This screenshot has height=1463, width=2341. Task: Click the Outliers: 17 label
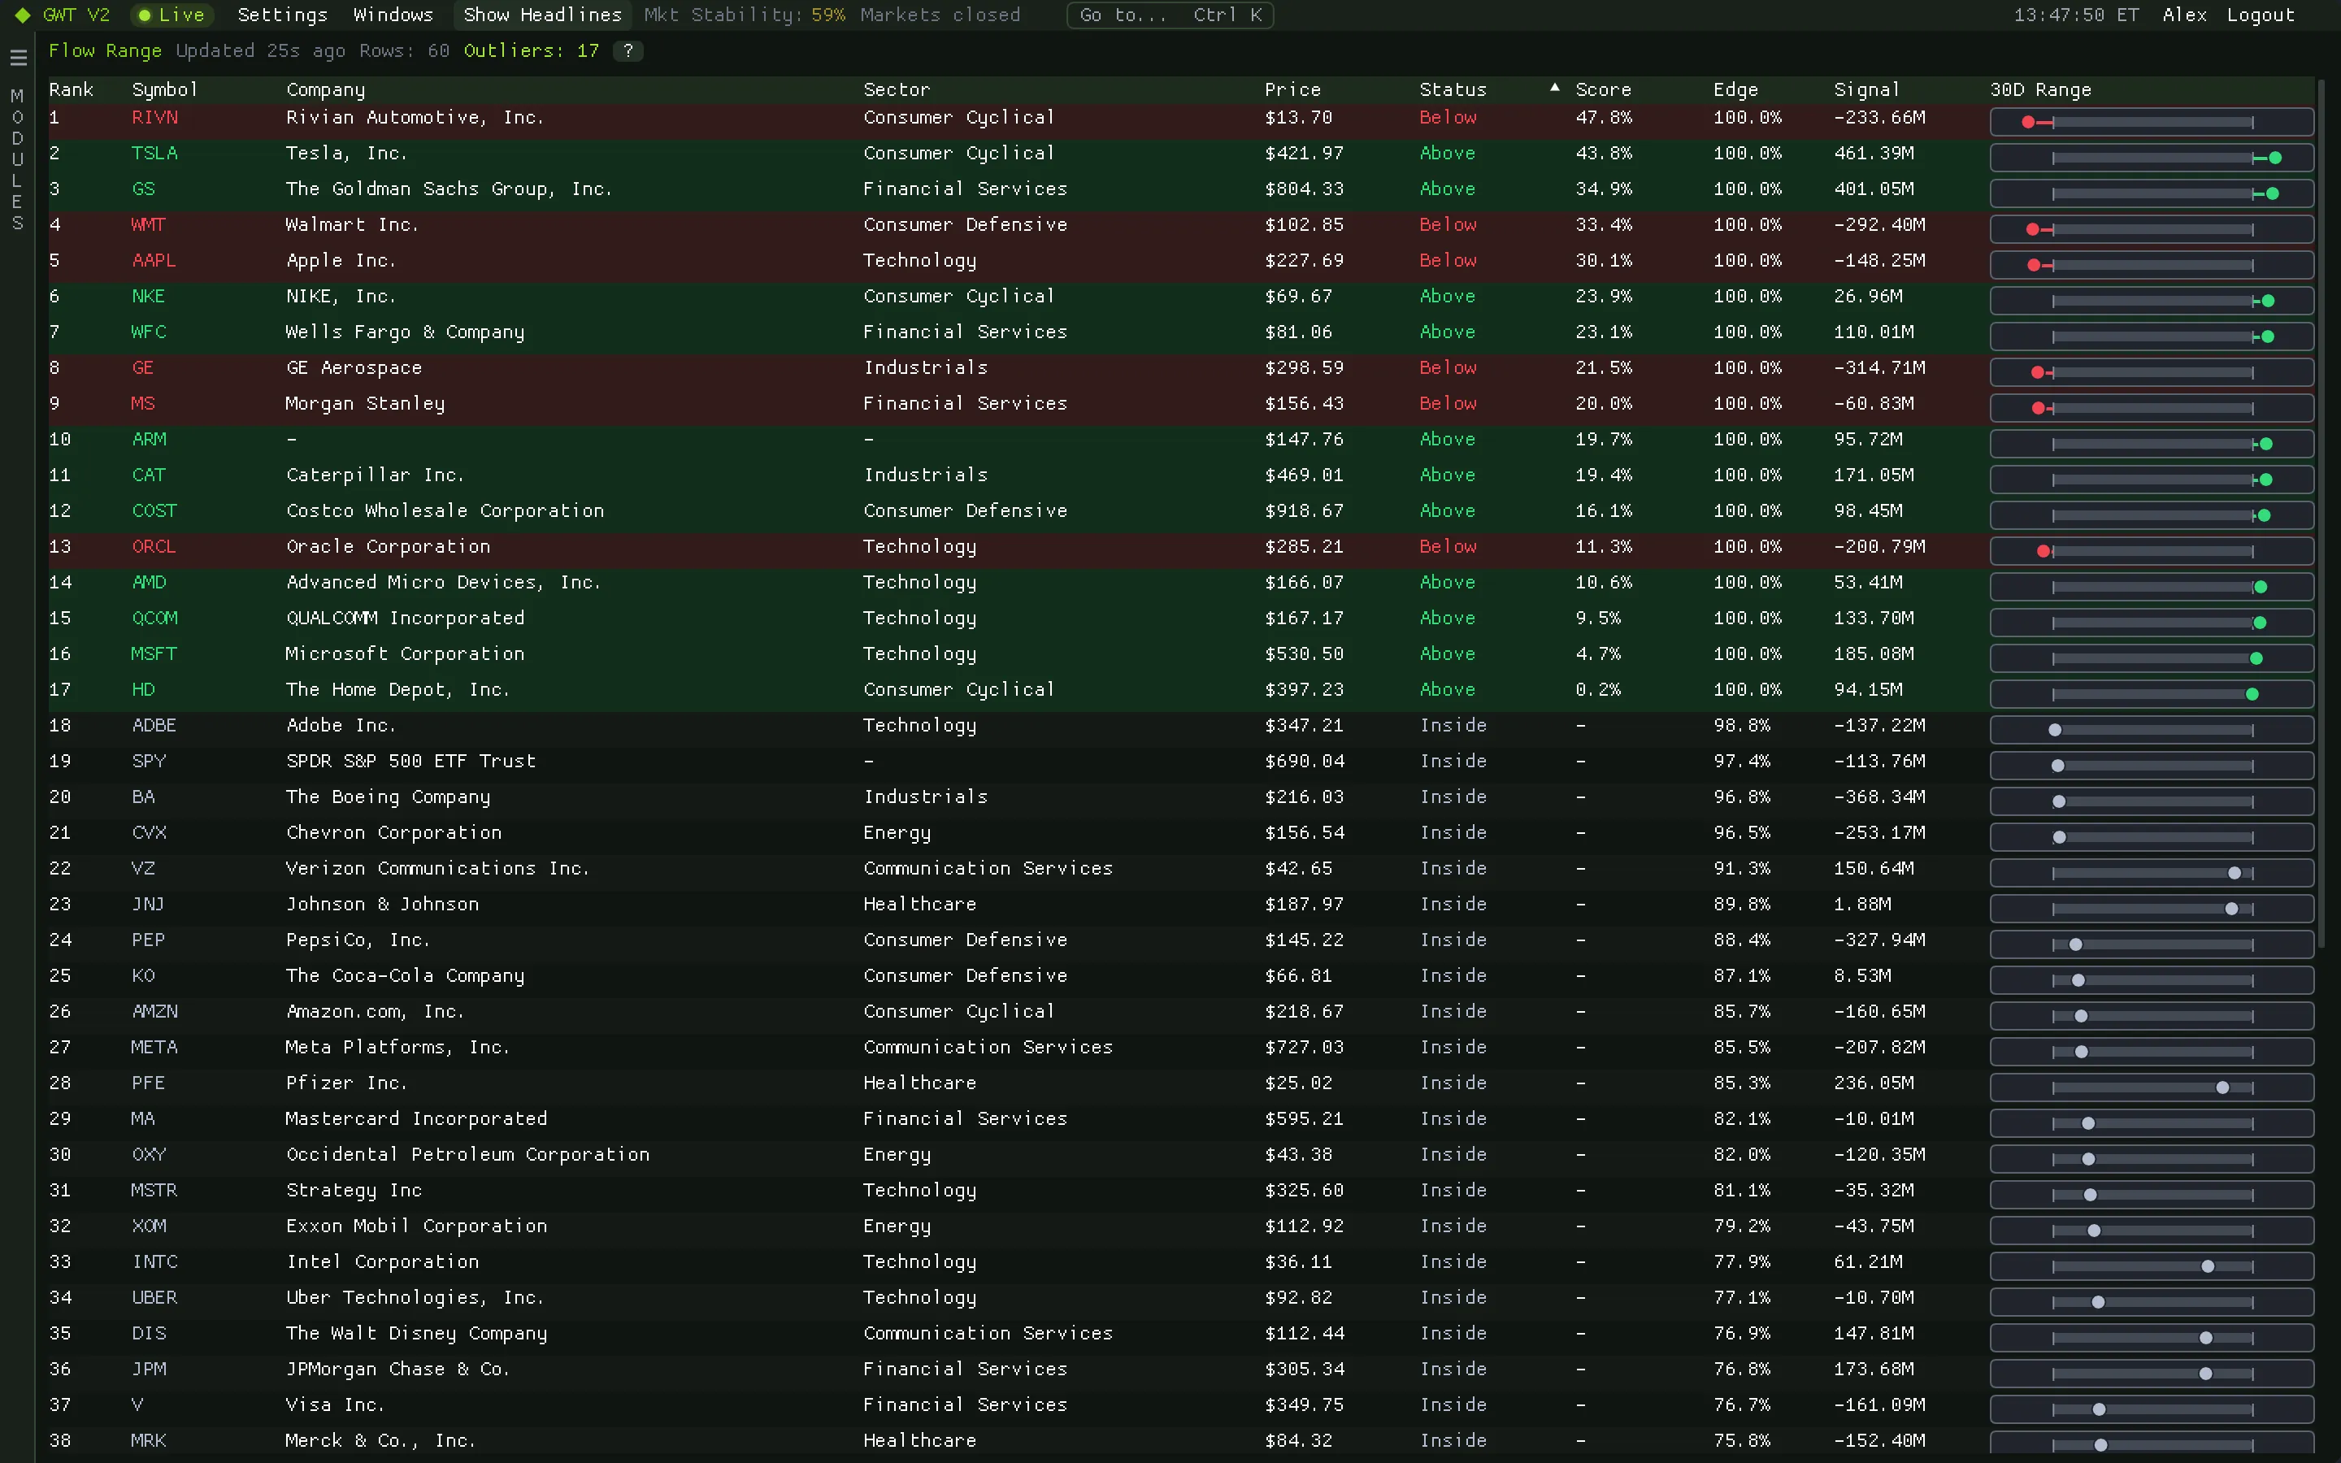pyautogui.click(x=531, y=51)
